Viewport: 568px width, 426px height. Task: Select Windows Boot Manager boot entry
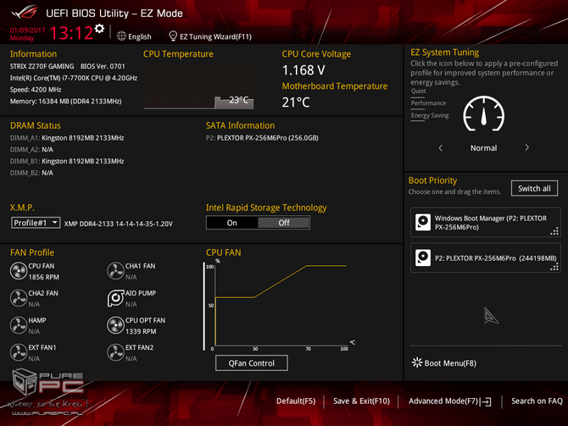[x=486, y=223]
